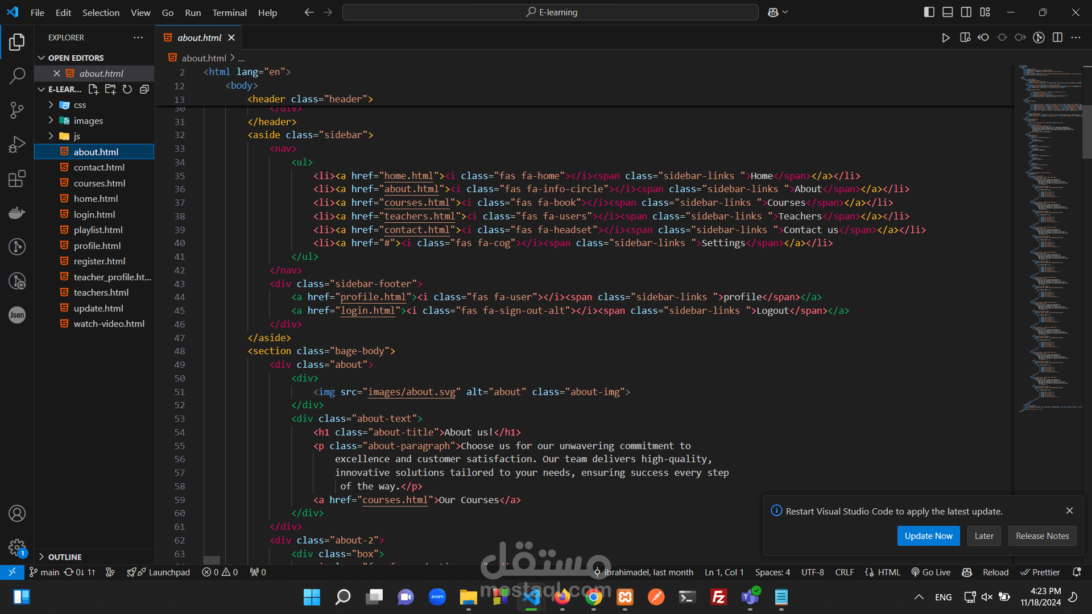The image size is (1092, 614).
Task: Click the Release Notes button
Action: click(x=1042, y=536)
